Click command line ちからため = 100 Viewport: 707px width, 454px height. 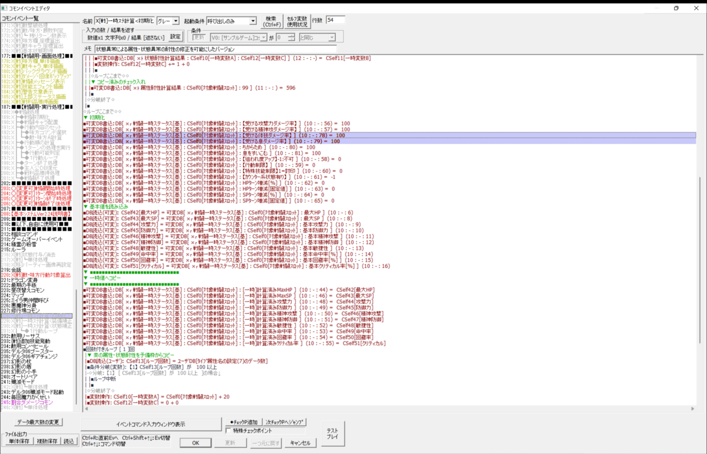coord(200,147)
